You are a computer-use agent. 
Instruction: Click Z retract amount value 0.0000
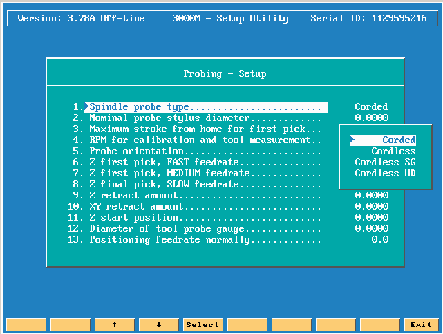(x=372, y=195)
